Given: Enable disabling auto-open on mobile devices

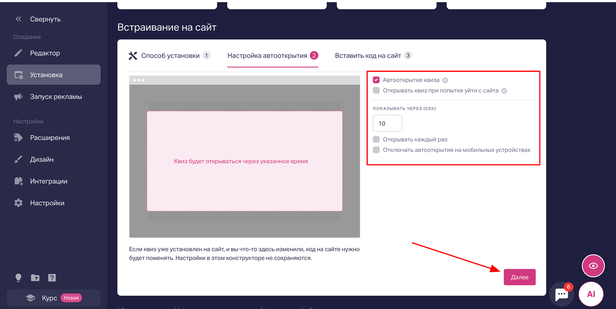Looking at the screenshot, I should [376, 150].
